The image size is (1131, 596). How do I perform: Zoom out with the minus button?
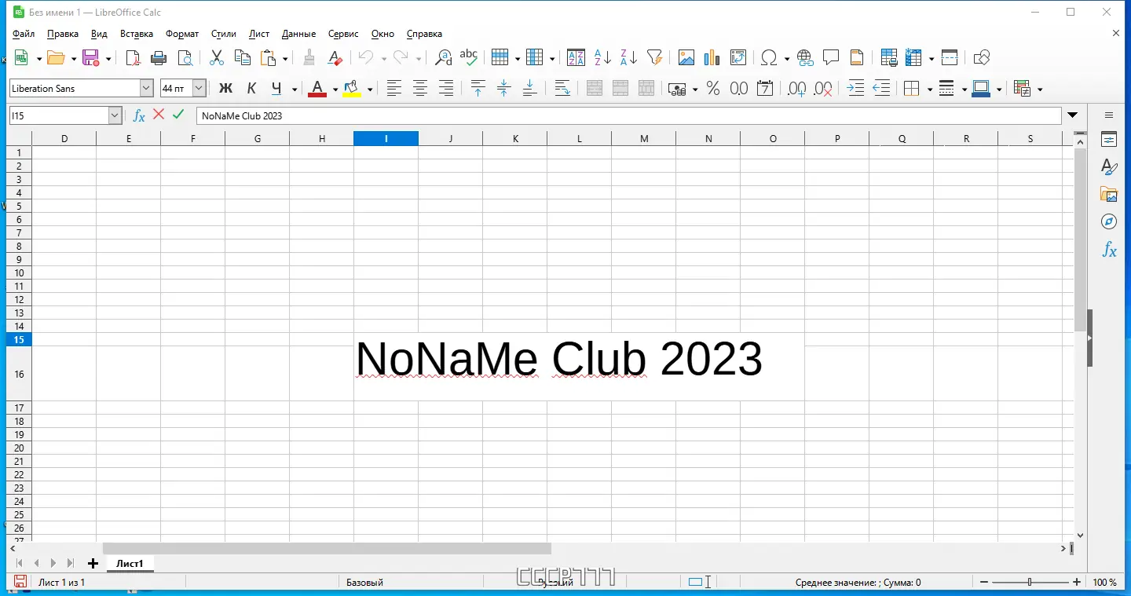pos(984,583)
